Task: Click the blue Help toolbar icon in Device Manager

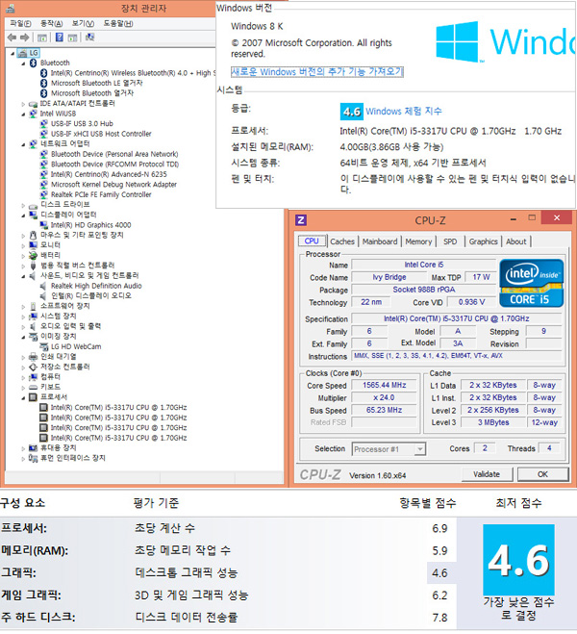Action: pos(60,38)
